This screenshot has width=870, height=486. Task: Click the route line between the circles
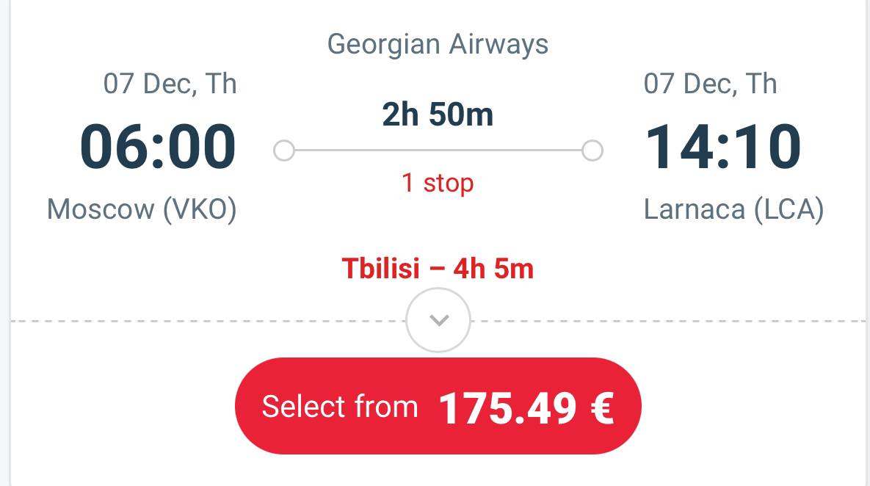(438, 151)
